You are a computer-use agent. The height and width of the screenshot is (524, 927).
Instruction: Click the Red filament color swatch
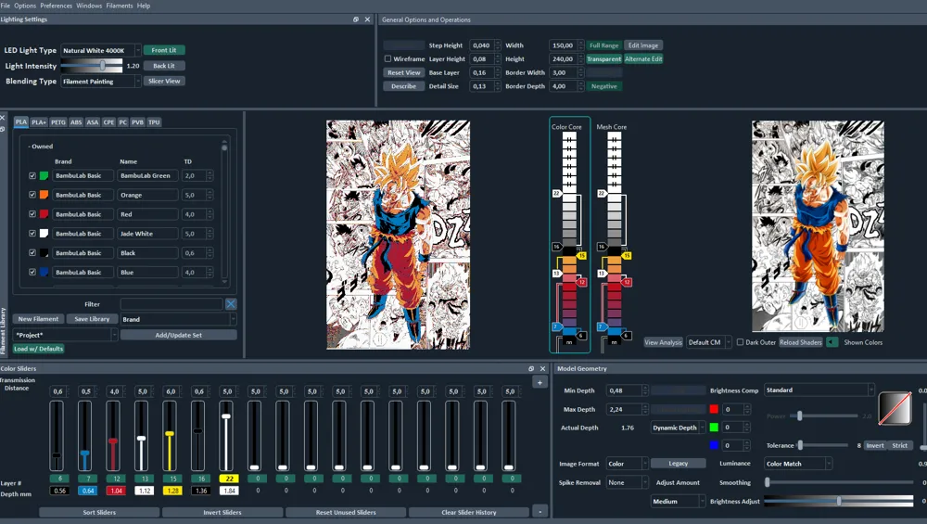[x=44, y=214]
